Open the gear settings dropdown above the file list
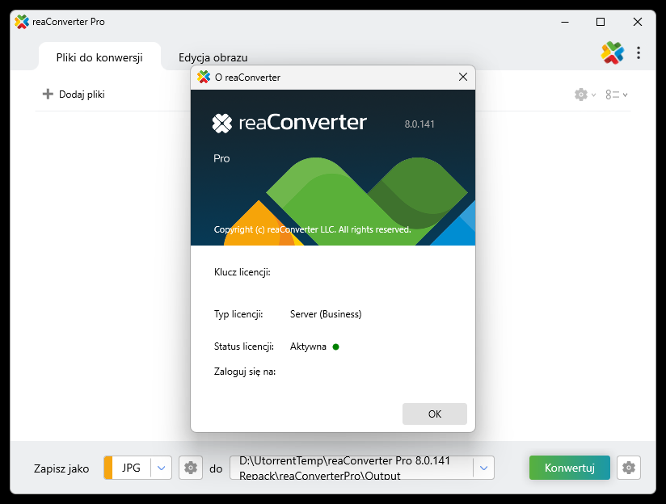Screen dimensions: 666x504 click(585, 94)
